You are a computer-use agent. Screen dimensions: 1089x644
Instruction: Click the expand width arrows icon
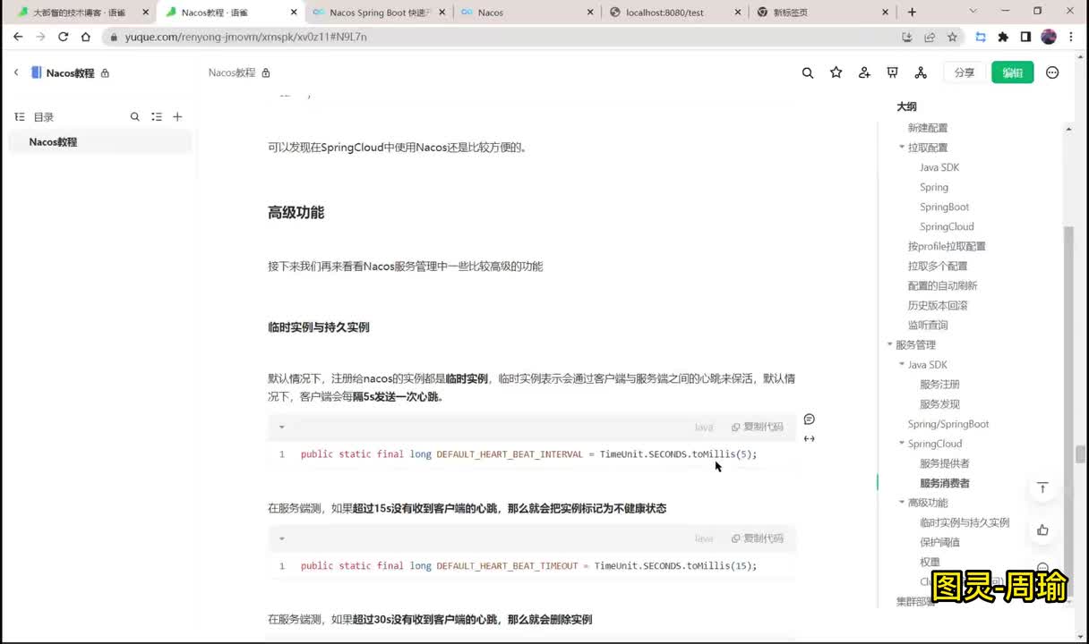click(810, 438)
